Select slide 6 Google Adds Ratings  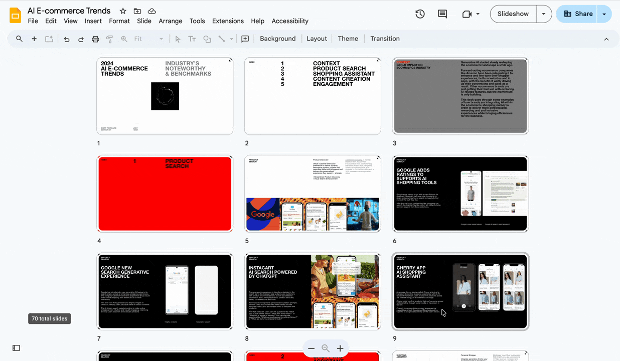[x=460, y=194]
